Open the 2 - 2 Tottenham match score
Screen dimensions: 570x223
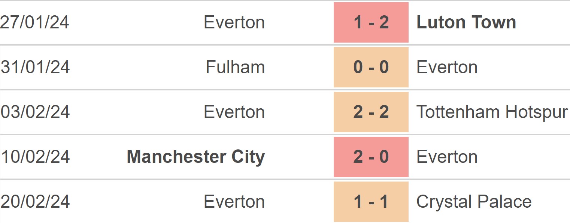point(371,112)
